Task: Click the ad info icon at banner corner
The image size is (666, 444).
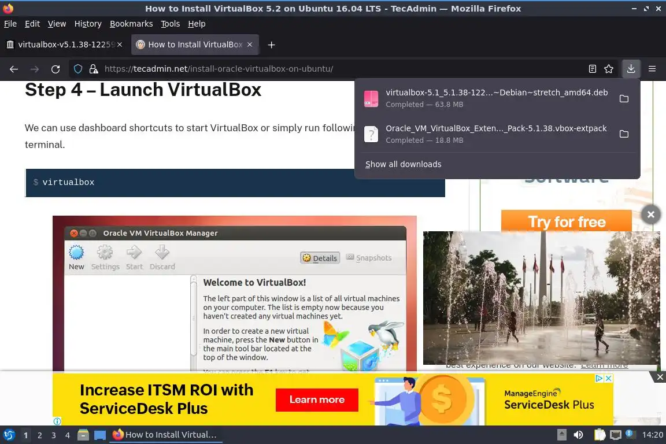Action: point(57,421)
